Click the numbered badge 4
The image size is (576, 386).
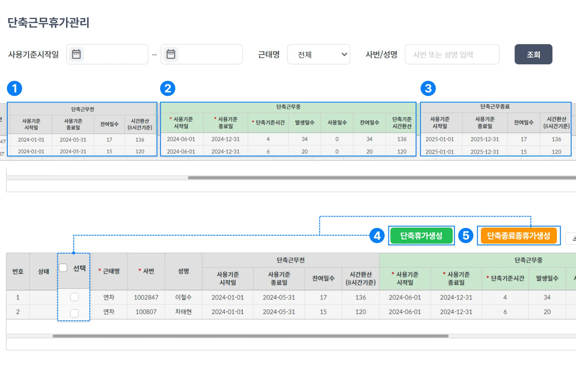point(377,236)
